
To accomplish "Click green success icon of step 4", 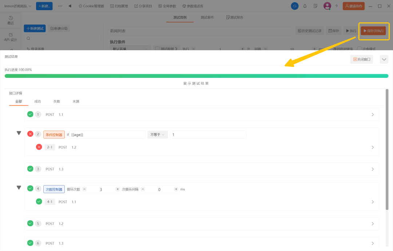I will (30, 188).
